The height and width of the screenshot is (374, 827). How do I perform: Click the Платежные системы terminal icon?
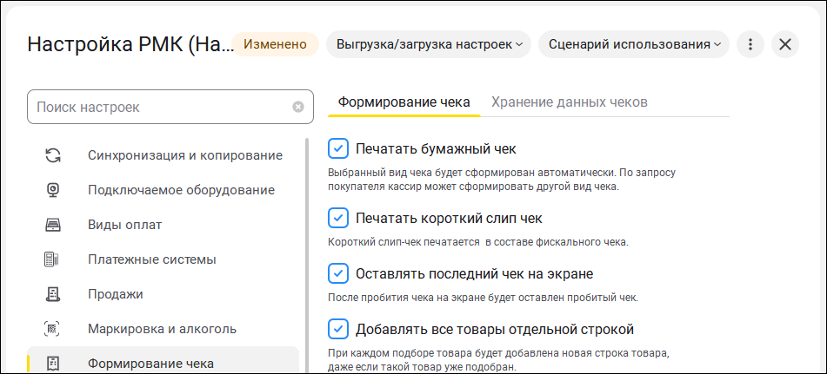(52, 259)
